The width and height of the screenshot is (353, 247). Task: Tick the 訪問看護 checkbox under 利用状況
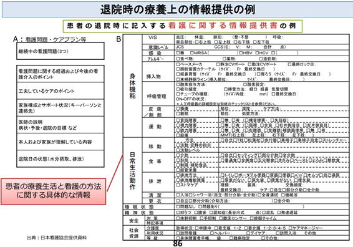pos(178,233)
